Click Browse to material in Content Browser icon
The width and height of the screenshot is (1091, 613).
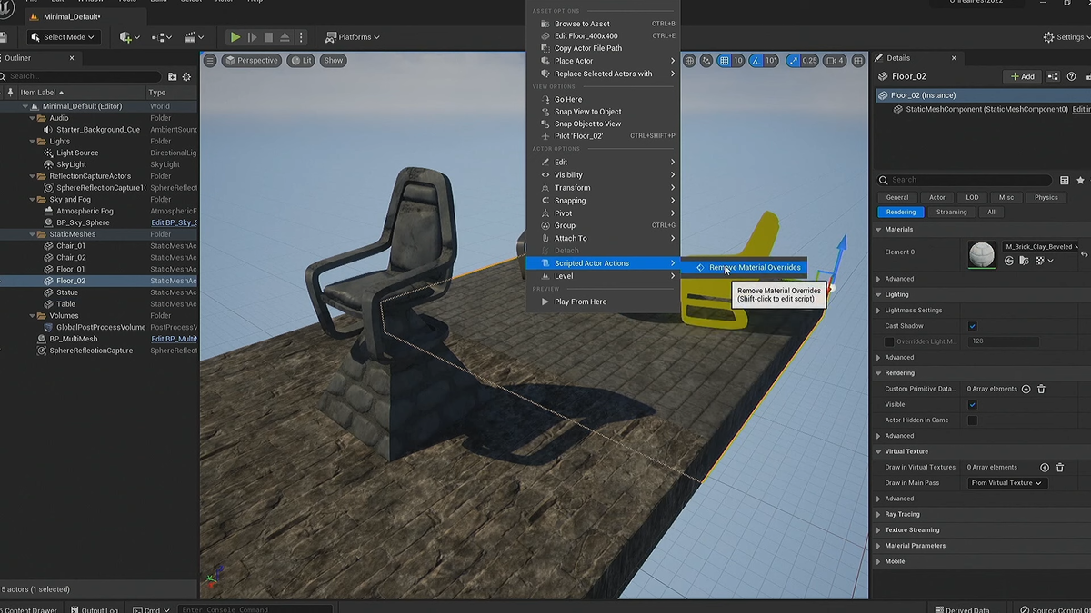[x=1023, y=261]
